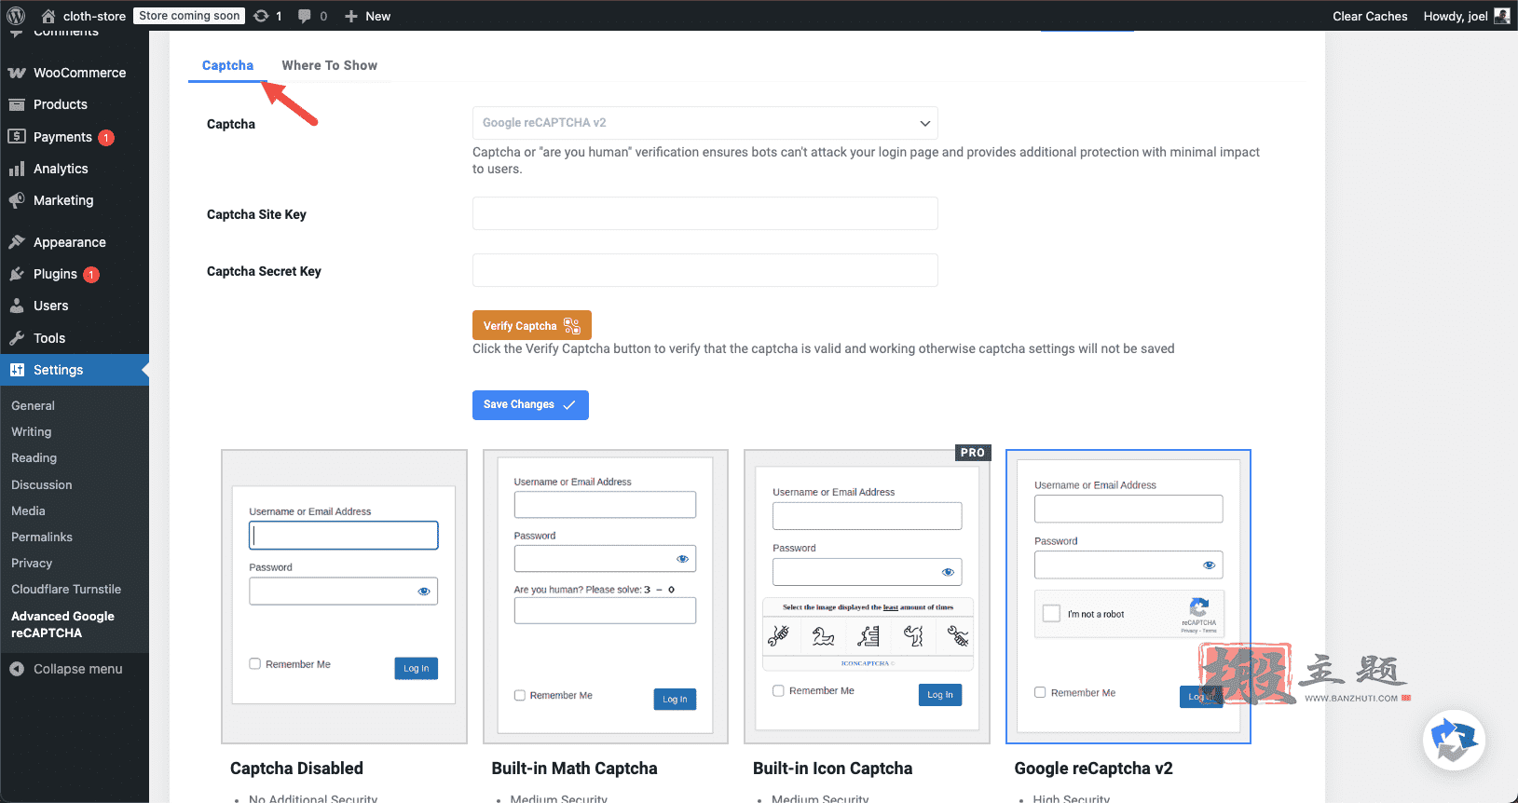Click the Captcha Site Key input field
Viewport: 1518px width, 803px height.
704,213
